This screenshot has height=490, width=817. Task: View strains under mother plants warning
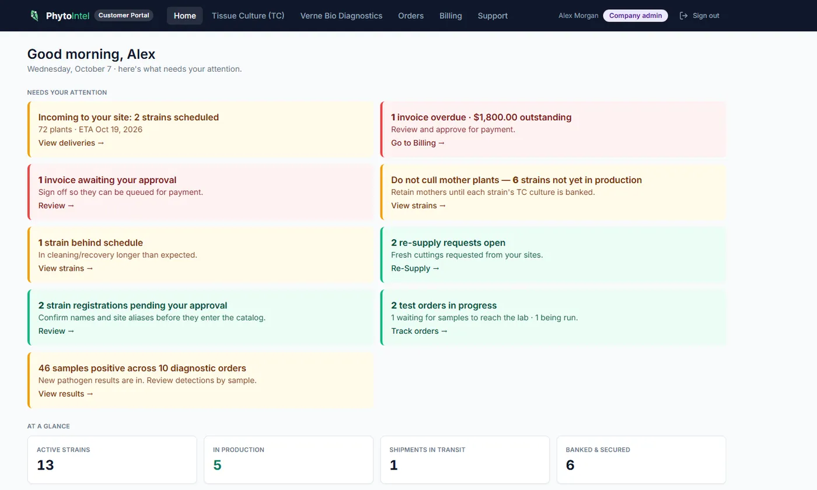point(418,205)
